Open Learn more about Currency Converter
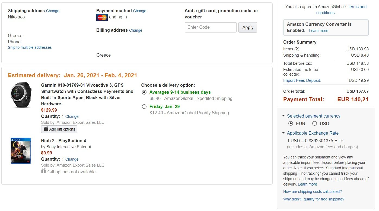Screen dimensions: 379x211 pyautogui.click(x=319, y=31)
